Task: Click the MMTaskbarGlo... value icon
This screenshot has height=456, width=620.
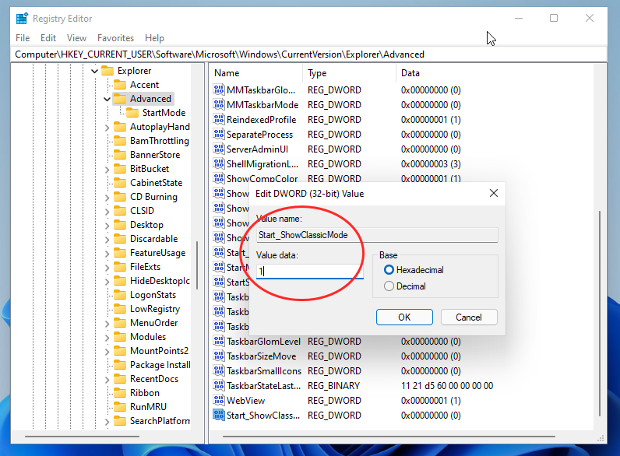Action: tap(219, 89)
